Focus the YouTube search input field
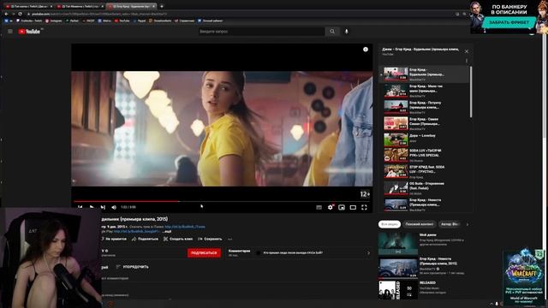The height and width of the screenshot is (308, 548). coord(261,32)
